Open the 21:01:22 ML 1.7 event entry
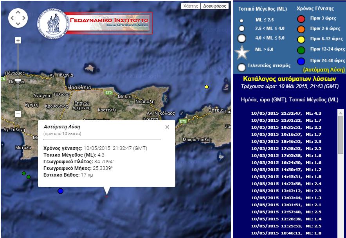346x238 pixels. 288,120
